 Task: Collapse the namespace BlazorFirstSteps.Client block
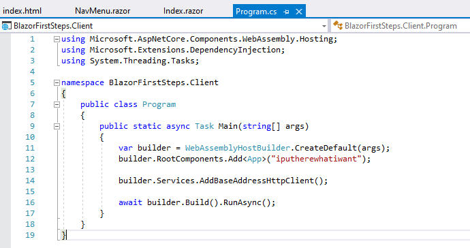point(57,82)
